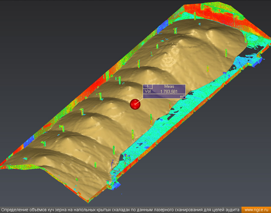Select the Z axis label on gizmo

point(112,161)
